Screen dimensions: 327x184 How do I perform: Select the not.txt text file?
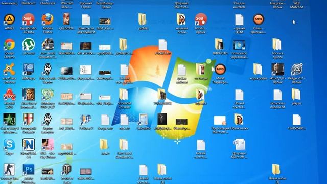124,120
